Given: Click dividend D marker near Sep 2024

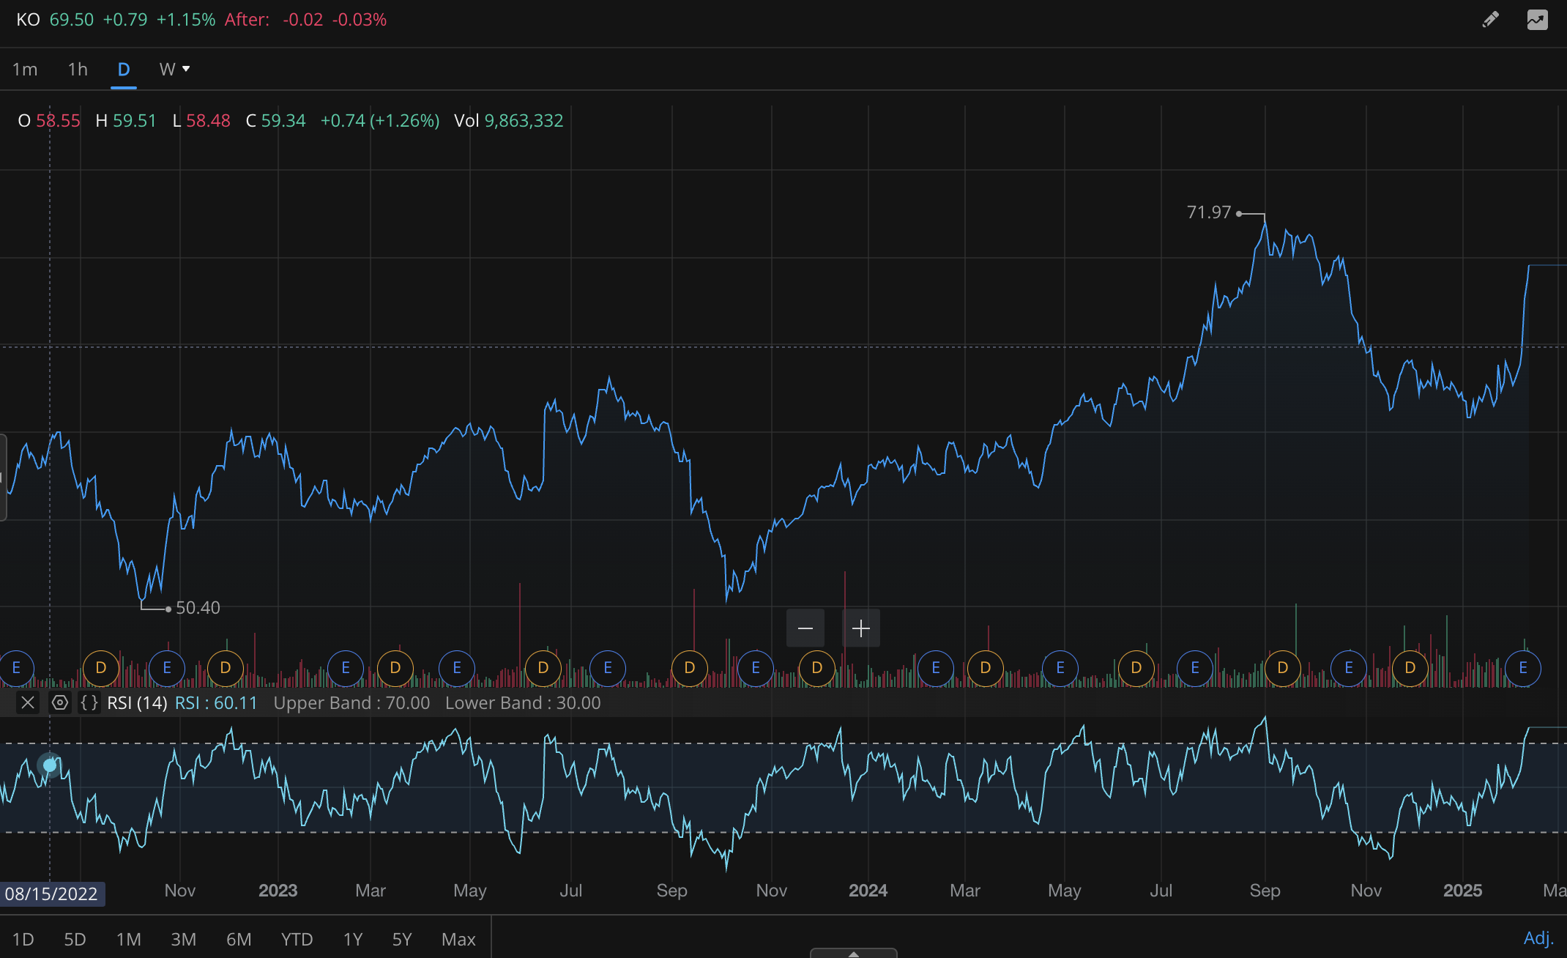Looking at the screenshot, I should (x=1282, y=668).
